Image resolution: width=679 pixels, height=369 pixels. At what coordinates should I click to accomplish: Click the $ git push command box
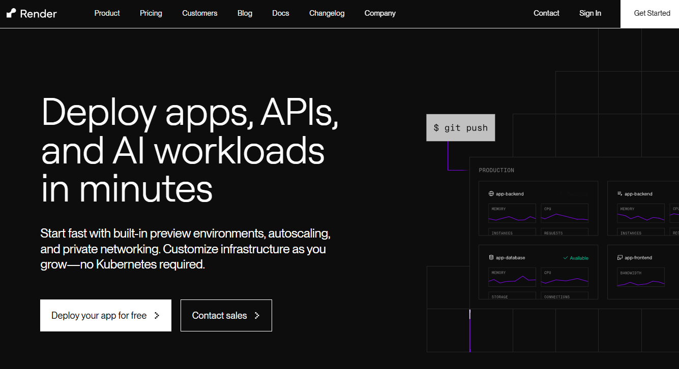tap(460, 128)
